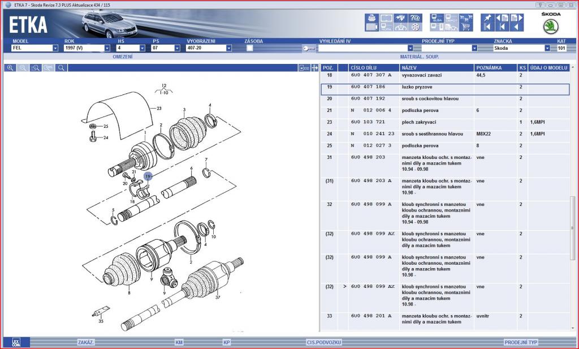Click the single bar back arrow icon
Image resolution: width=579 pixels, height=349 pixels.
[502, 27]
